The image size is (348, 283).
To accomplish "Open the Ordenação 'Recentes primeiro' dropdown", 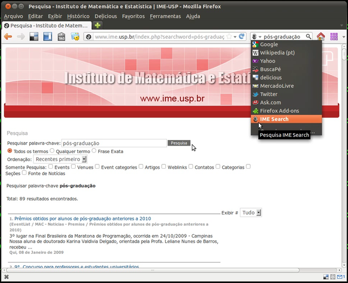I will (60, 159).
